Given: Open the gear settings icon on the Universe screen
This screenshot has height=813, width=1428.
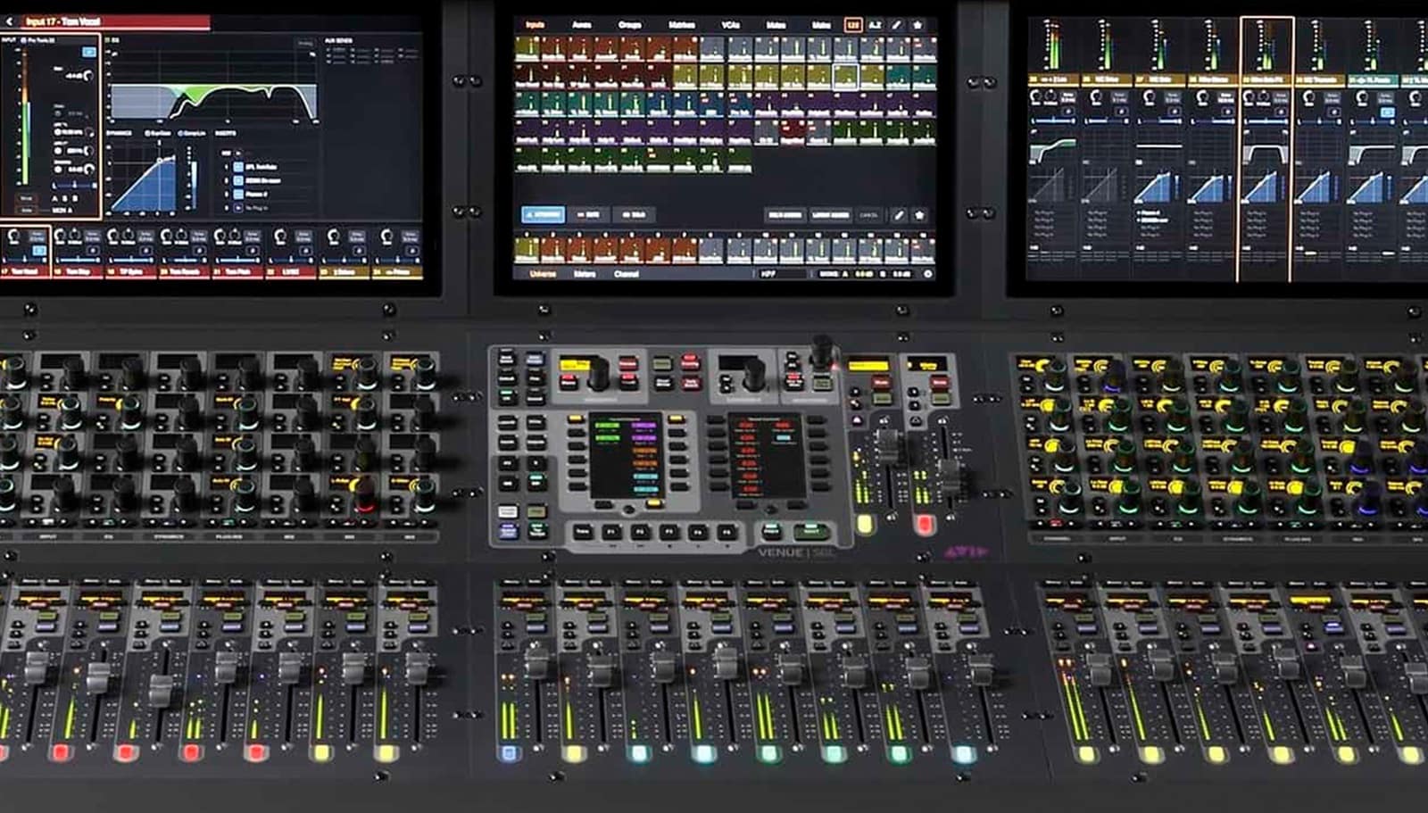Looking at the screenshot, I should 928,274.
